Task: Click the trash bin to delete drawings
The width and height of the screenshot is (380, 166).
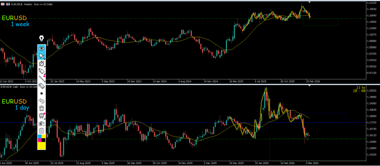Action: pos(42,108)
